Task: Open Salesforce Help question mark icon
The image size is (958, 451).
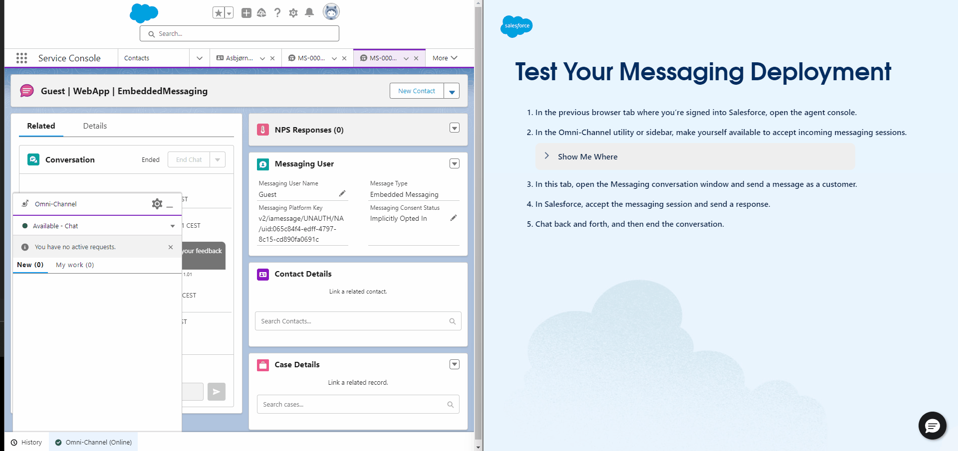Action: [x=277, y=12]
